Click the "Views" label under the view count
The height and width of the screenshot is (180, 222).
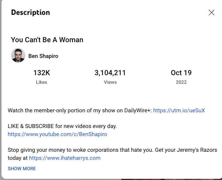(x=110, y=82)
